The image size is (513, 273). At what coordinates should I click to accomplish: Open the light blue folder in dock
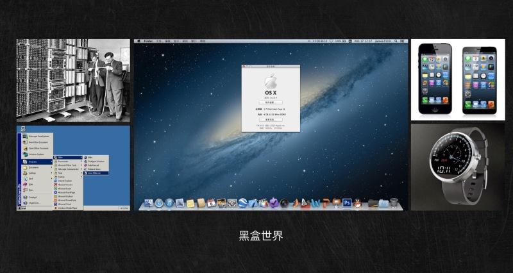[x=383, y=203]
